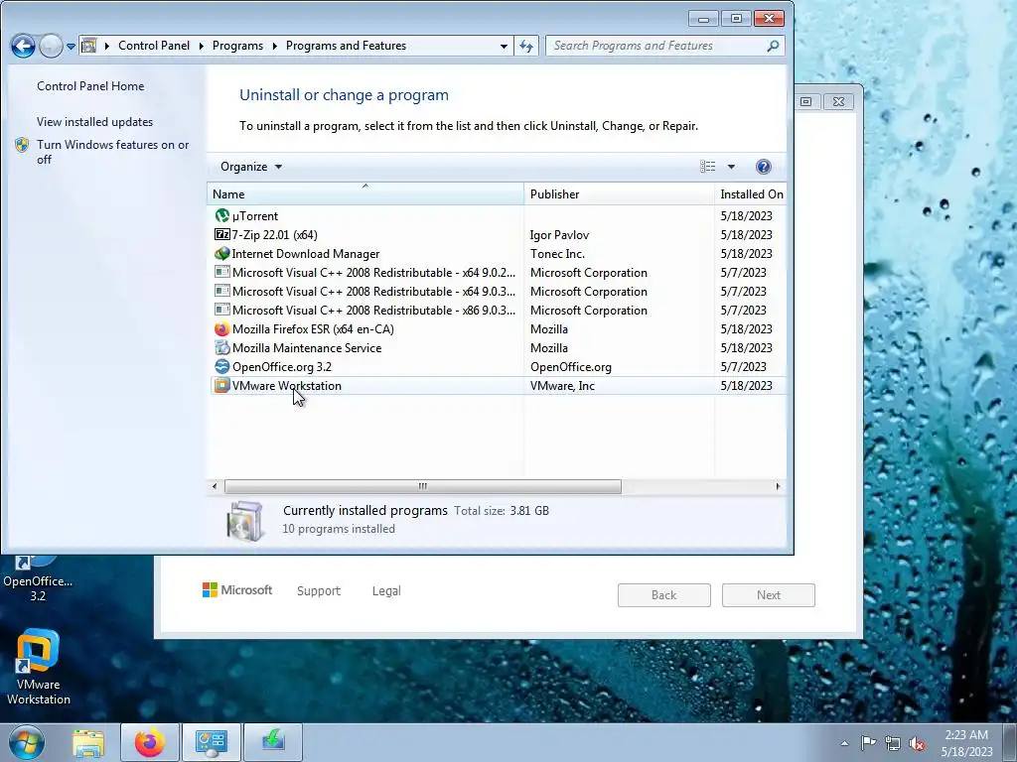The image size is (1017, 762).
Task: Open the taskbar clock and date
Action: (966, 743)
